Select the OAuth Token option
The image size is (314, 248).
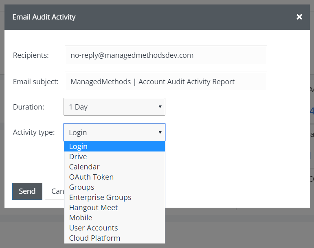[114, 177]
